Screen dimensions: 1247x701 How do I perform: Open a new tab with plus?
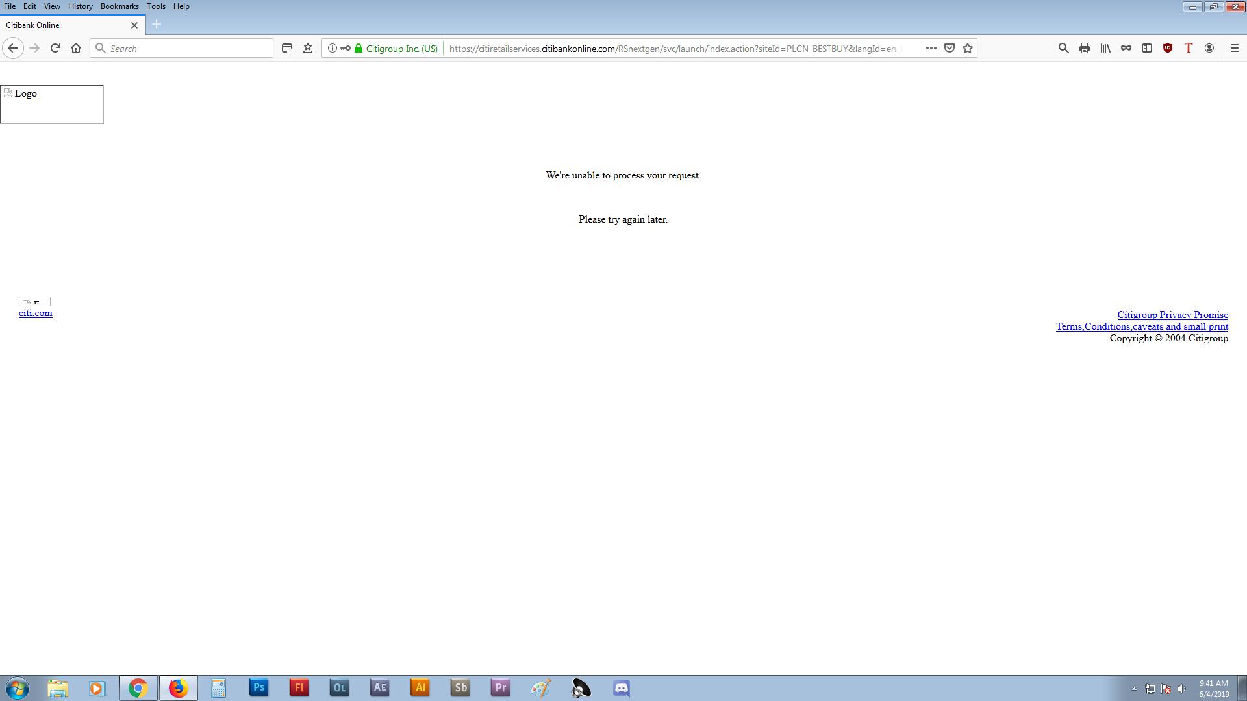click(157, 25)
